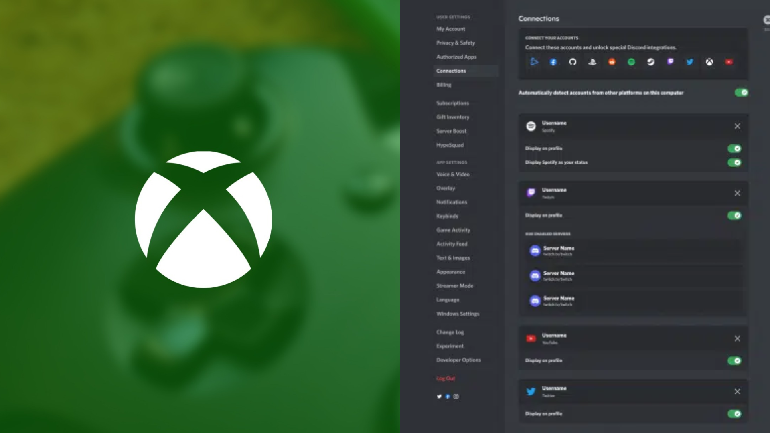Connect a PlayStation Network account icon
This screenshot has height=433, width=770.
[592, 62]
